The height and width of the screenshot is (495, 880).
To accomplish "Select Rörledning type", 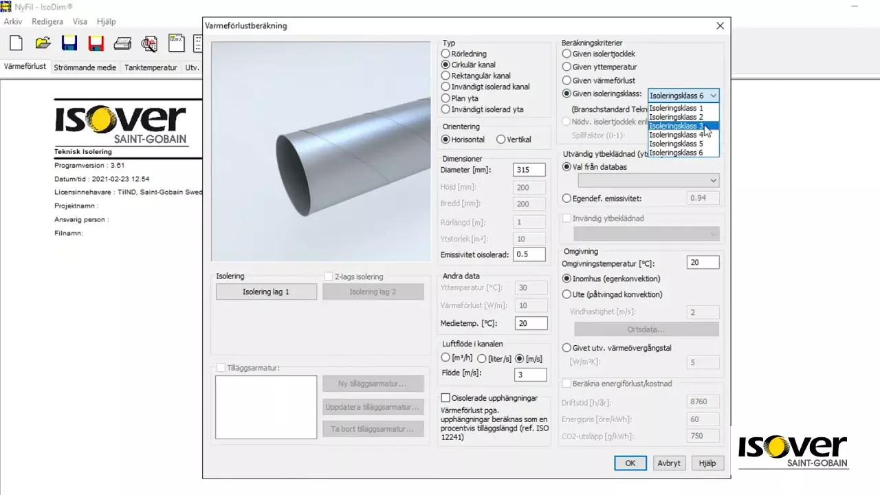I will (464, 54).
